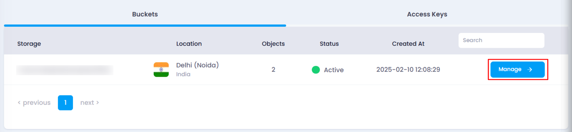
Task: Click the Created At column header
Action: pyautogui.click(x=408, y=44)
